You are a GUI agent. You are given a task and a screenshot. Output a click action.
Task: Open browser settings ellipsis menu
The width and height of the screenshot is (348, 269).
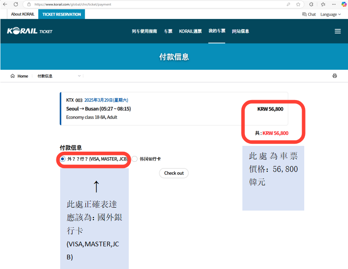[x=333, y=4]
